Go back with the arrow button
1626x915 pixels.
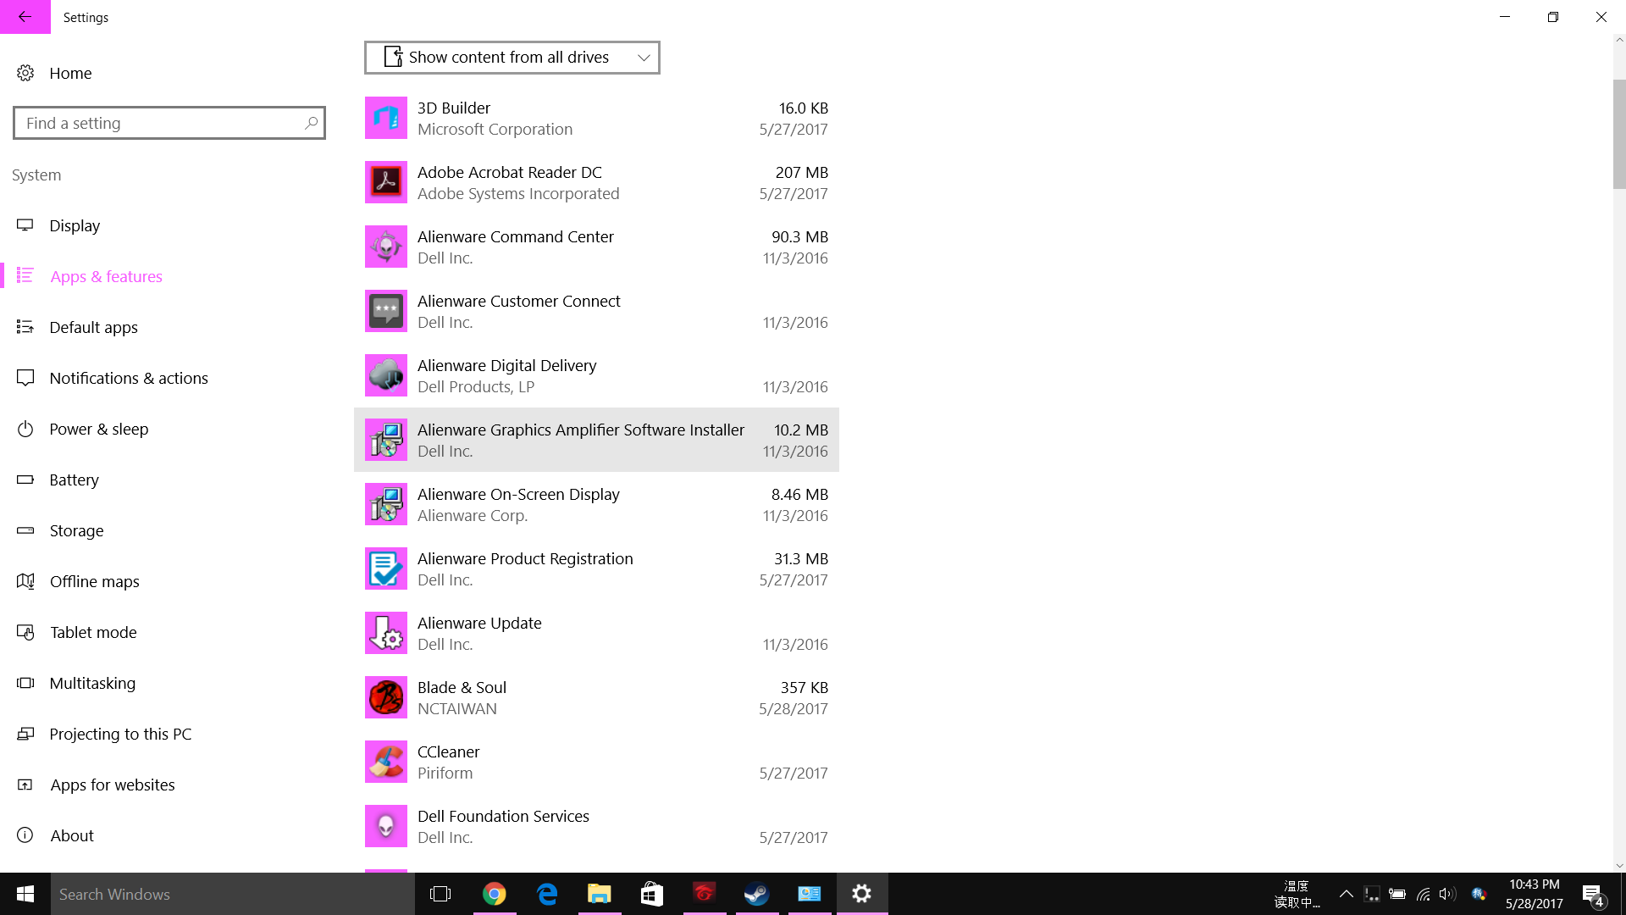[25, 17]
